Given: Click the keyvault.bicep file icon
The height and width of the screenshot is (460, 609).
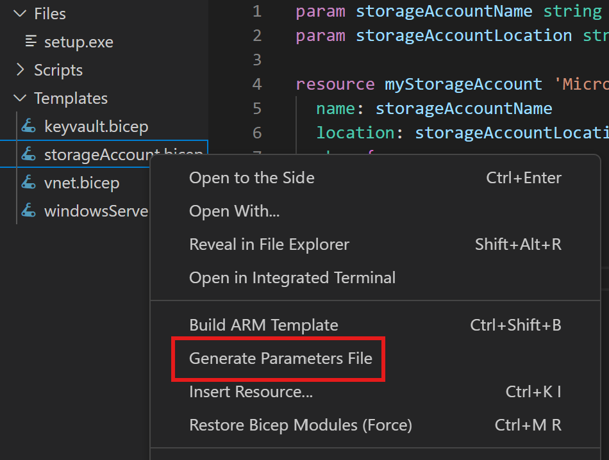Looking at the screenshot, I should (x=29, y=127).
